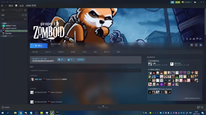206x115 pixels.
Task: Open the 社区中心 community hub tab
Action: click(x=48, y=52)
